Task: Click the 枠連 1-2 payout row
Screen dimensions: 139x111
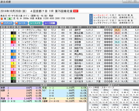Action: 64,88
